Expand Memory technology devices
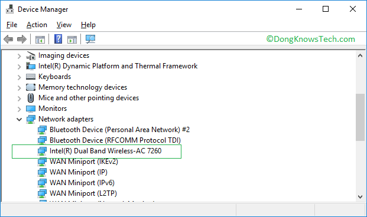The height and width of the screenshot is (217, 367). pos(19,88)
